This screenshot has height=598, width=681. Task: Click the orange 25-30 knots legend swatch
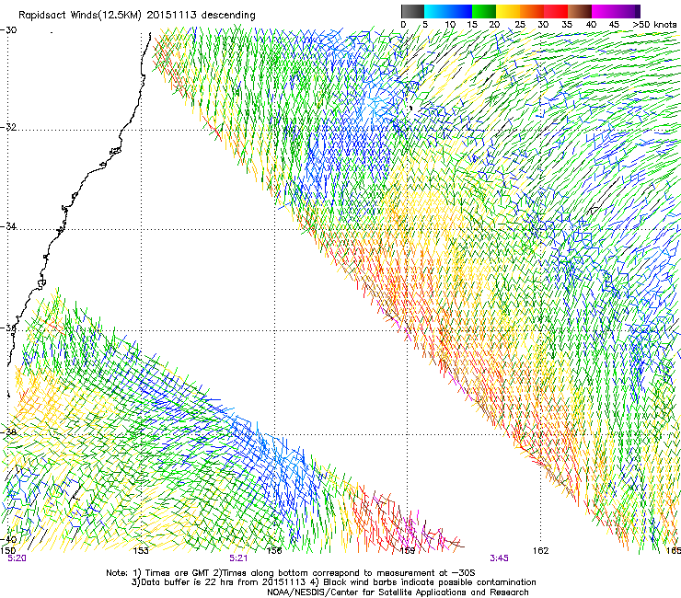pos(532,11)
